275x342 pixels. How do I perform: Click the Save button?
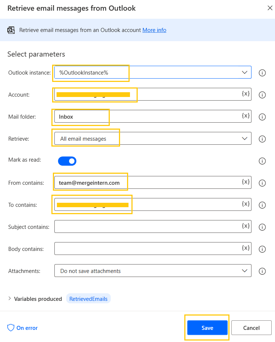[x=207, y=328]
